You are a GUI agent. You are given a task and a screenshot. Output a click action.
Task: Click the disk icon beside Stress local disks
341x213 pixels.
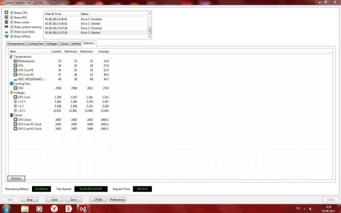click(x=6, y=32)
